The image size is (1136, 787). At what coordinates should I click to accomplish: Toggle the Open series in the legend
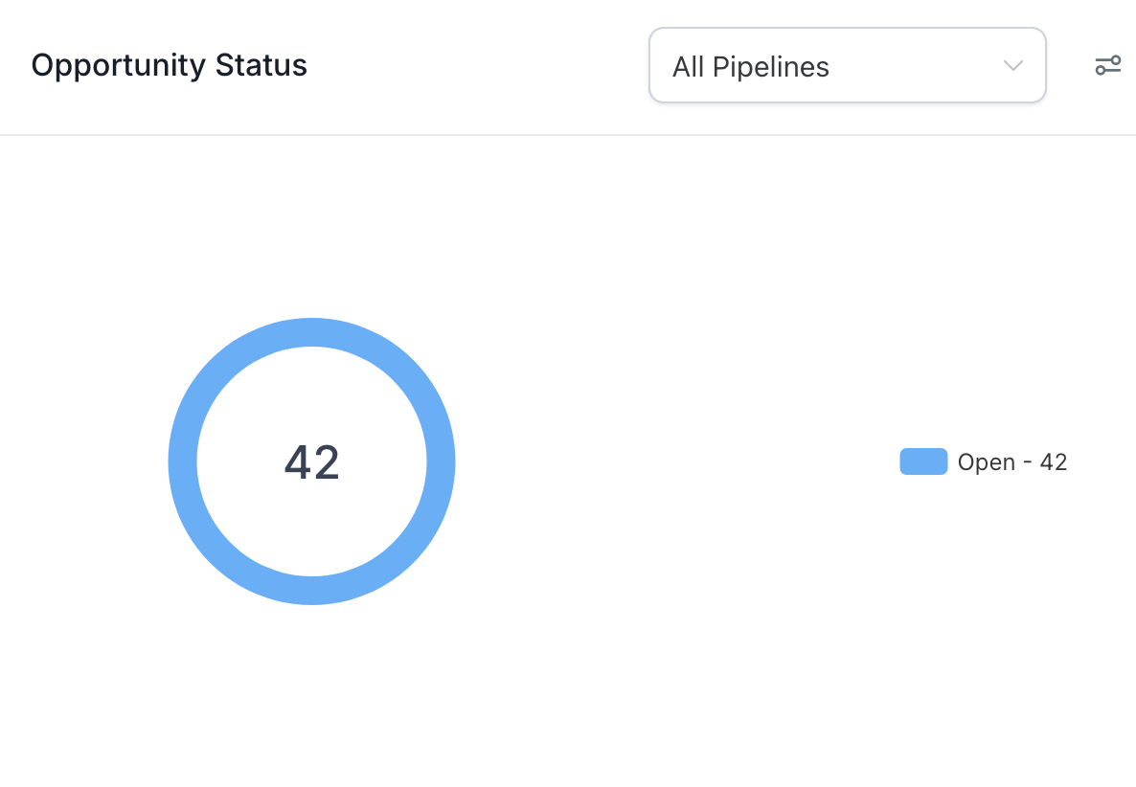984,461
